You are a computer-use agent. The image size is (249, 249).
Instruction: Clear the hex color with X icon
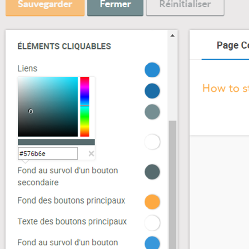pos(91,154)
